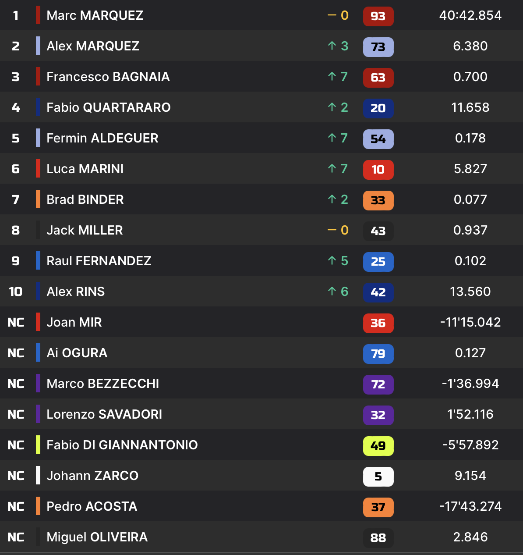Click the purple number 72 badge
Image resolution: width=523 pixels, height=555 pixels.
coord(378,384)
